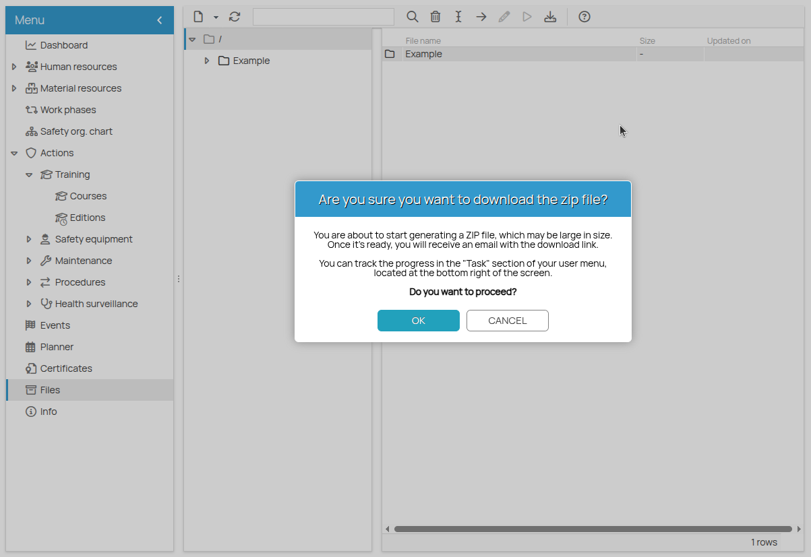
Task: Click the Procedures arrows icon
Action: point(46,282)
